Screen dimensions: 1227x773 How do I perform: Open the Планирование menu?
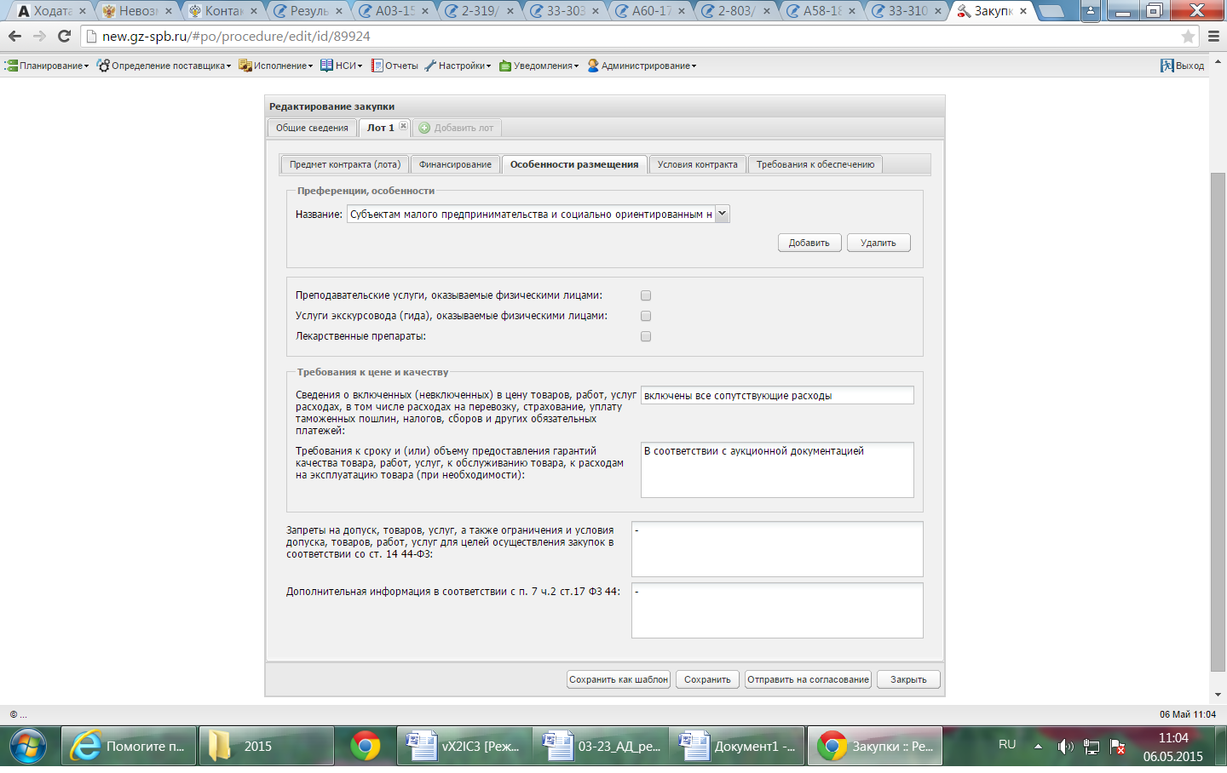(x=47, y=66)
